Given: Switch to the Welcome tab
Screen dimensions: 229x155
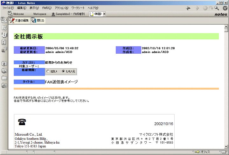Looking at the screenshot, I should (16, 14).
